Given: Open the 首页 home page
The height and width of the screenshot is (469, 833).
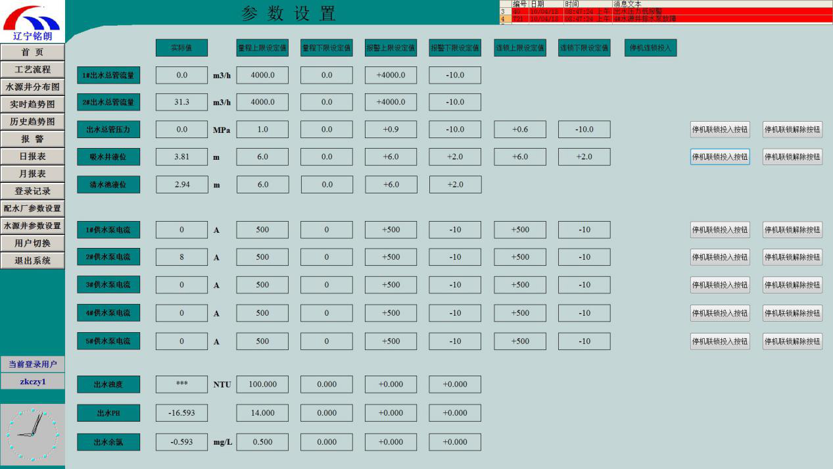Looking at the screenshot, I should tap(32, 52).
